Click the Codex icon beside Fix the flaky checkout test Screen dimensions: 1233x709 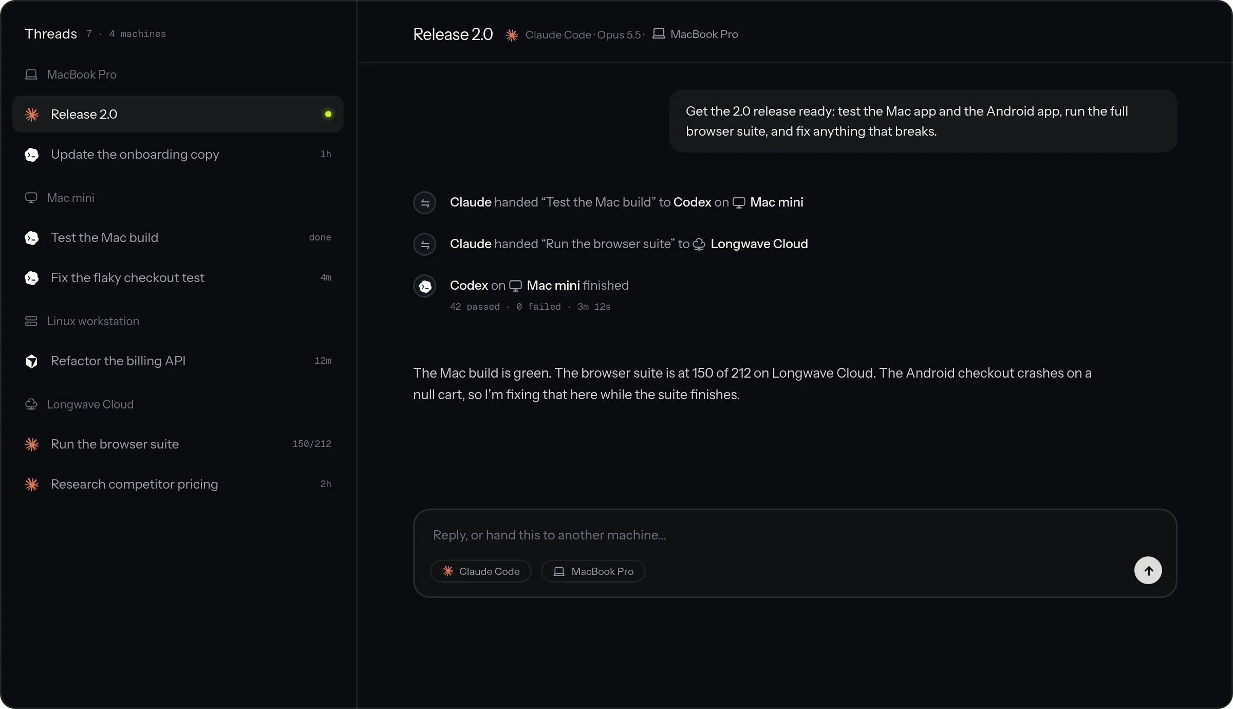tap(32, 278)
